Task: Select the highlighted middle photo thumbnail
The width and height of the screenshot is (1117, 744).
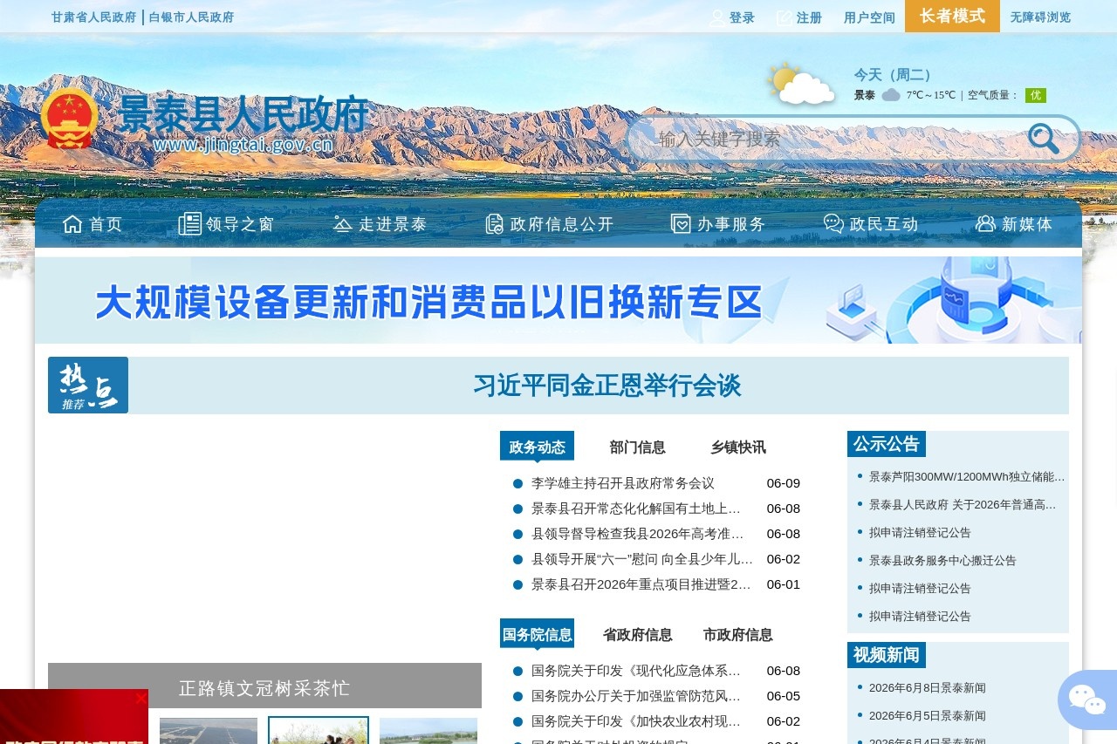Action: pos(319,730)
